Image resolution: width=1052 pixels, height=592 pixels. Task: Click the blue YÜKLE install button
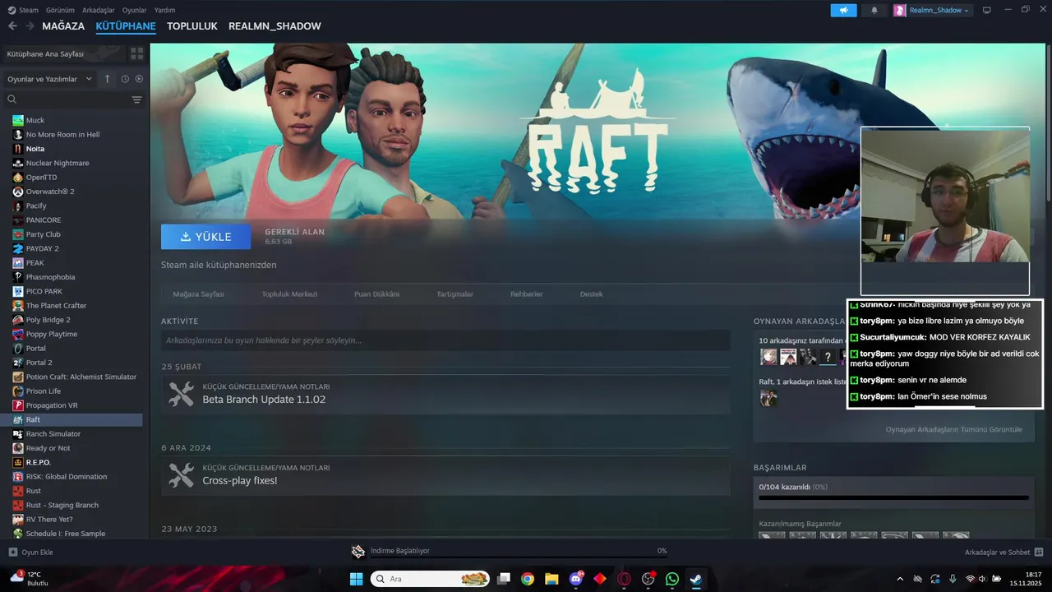coord(205,237)
